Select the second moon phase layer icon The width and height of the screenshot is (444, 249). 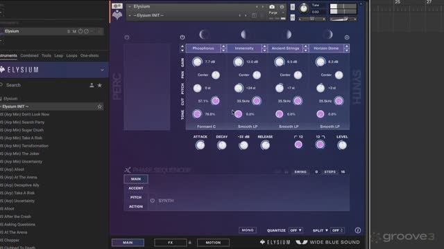click(245, 35)
